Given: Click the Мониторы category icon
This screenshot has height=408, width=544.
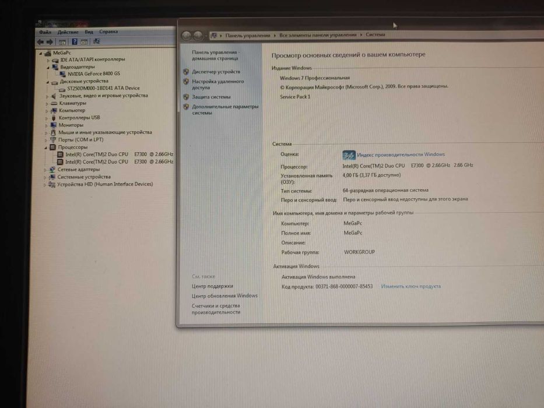Looking at the screenshot, I should coord(54,125).
